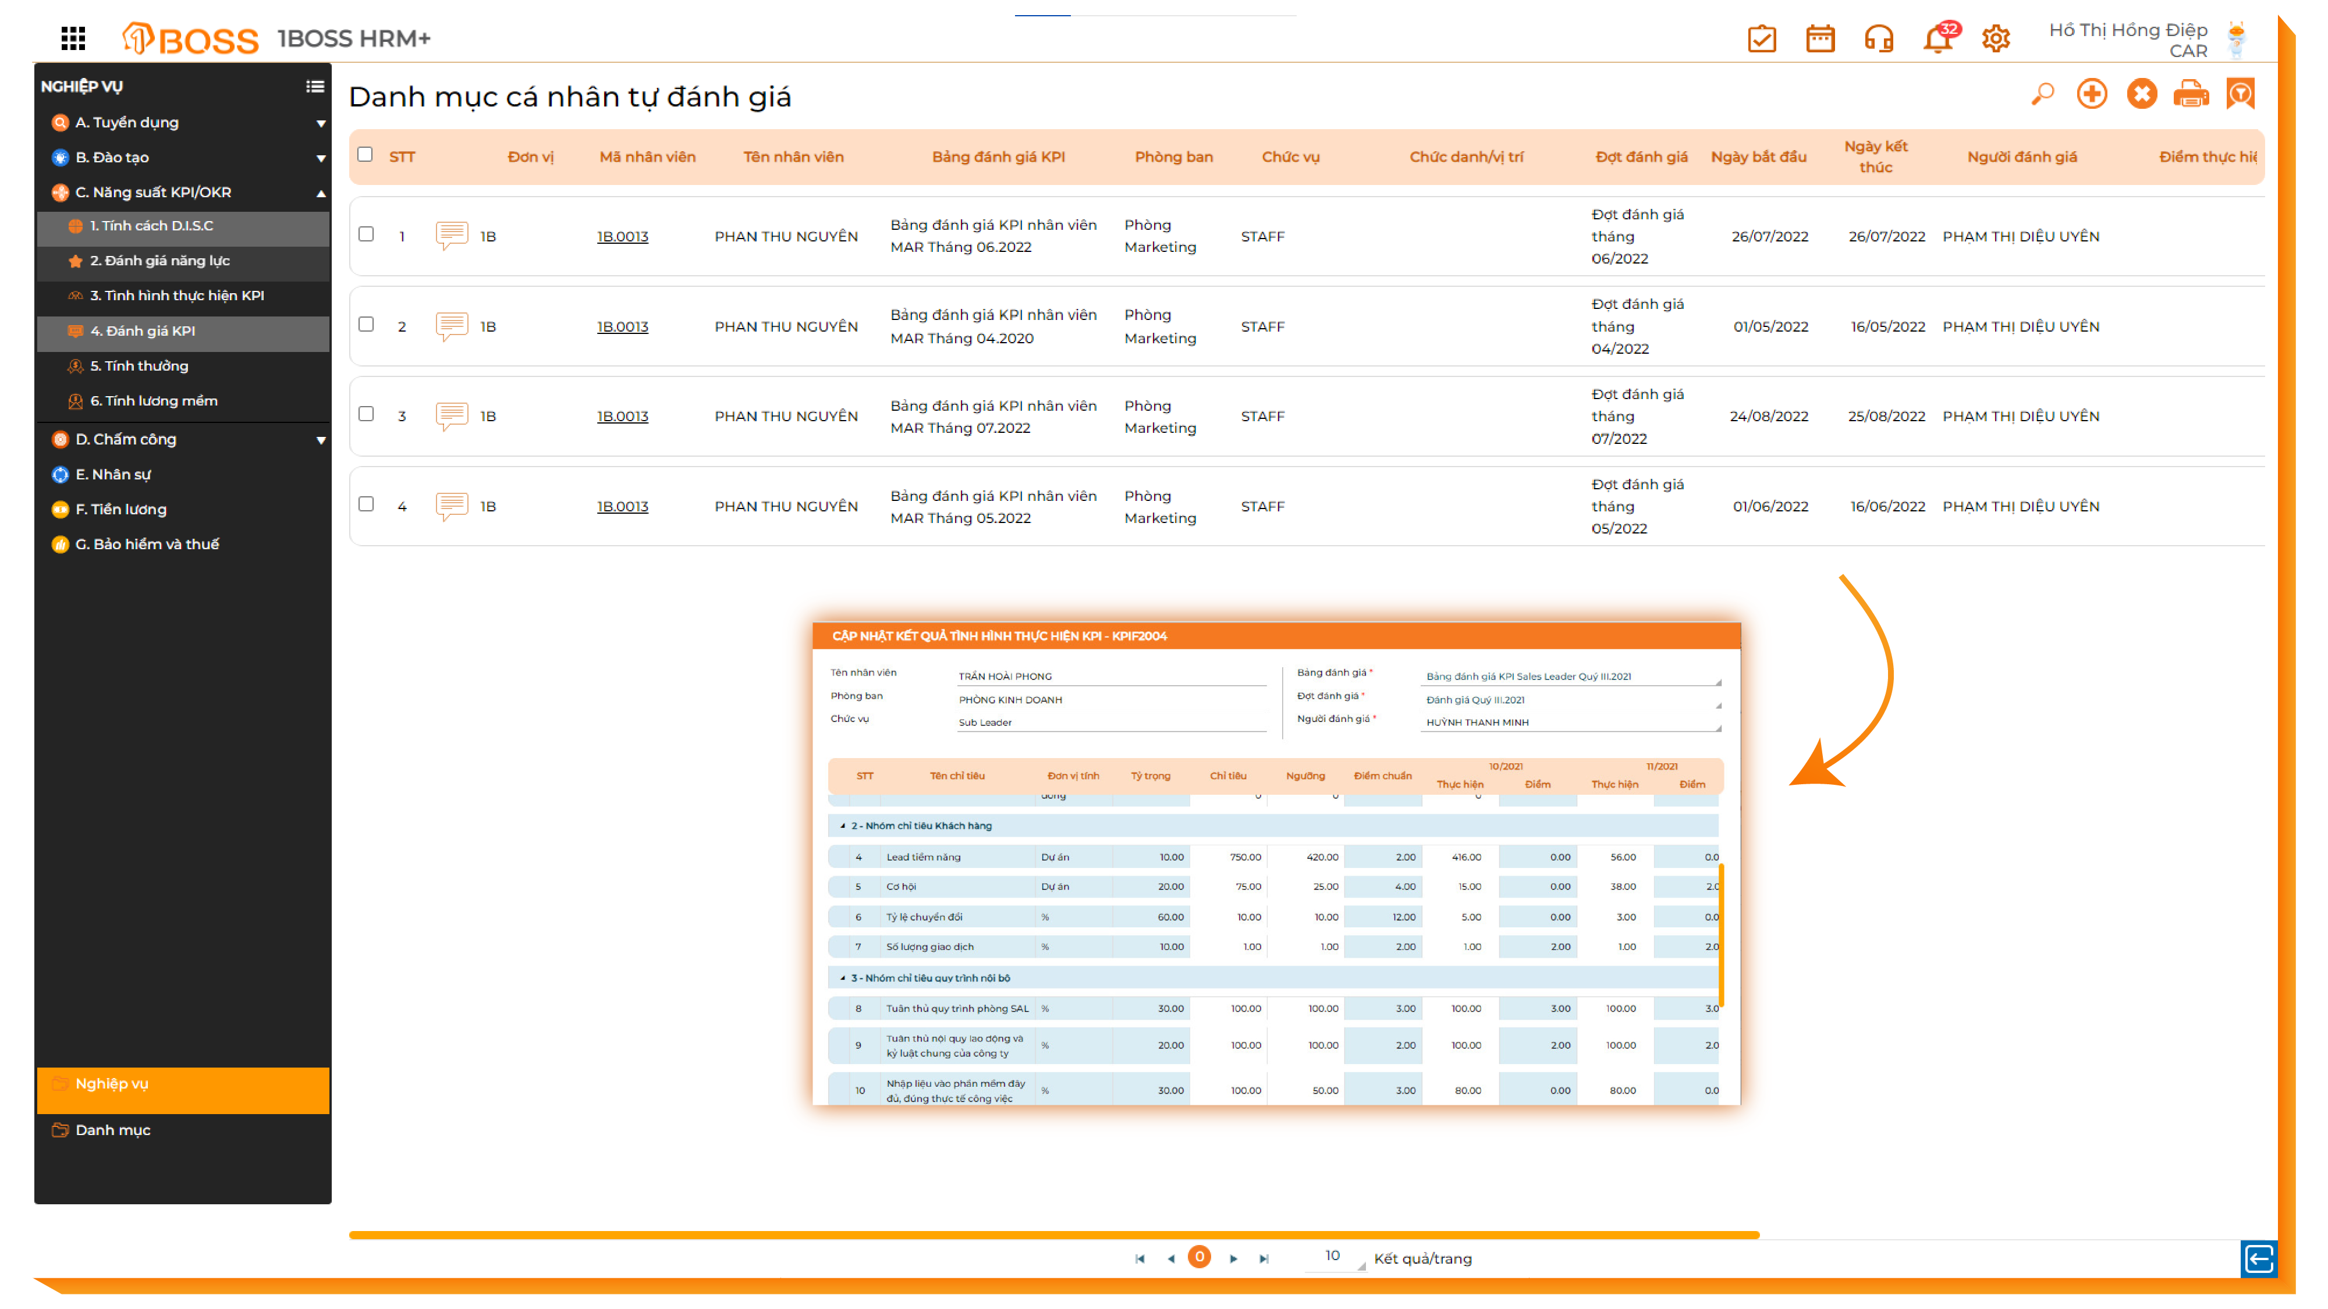Select 3. Tình hình thực hiện KPI
Image resolution: width=2328 pixels, height=1309 pixels.
tap(177, 296)
